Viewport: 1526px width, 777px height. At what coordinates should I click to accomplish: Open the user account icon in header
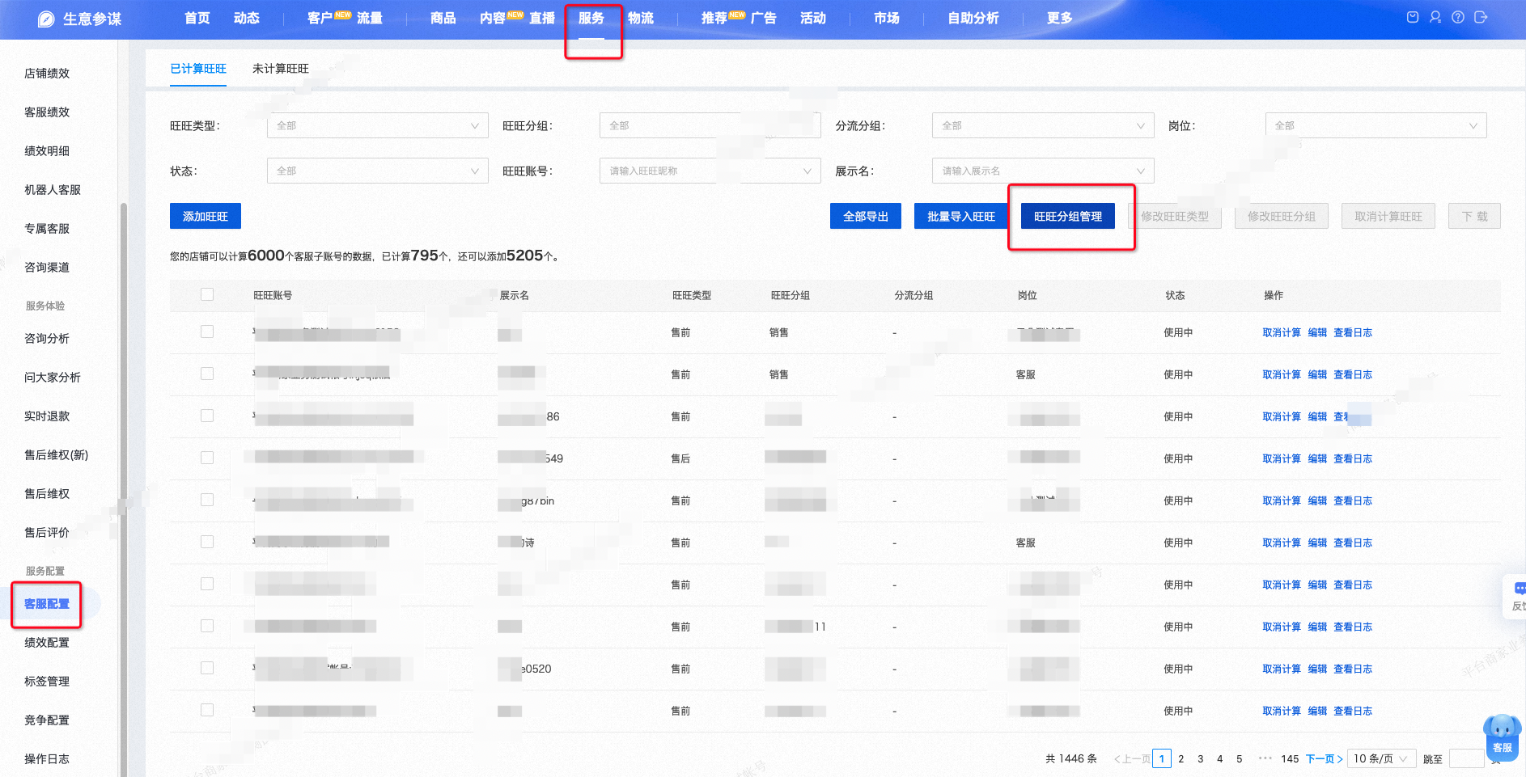[x=1435, y=17]
